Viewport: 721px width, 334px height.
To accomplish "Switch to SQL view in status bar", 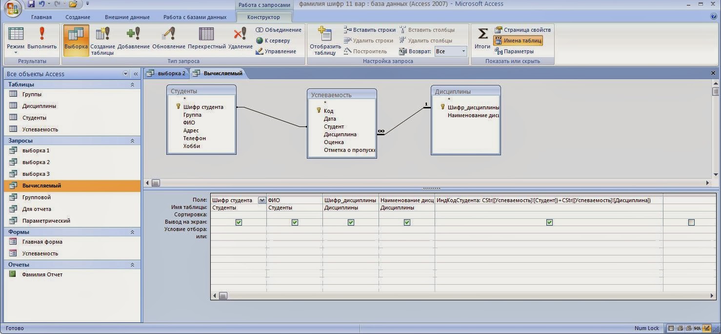I will point(697,328).
